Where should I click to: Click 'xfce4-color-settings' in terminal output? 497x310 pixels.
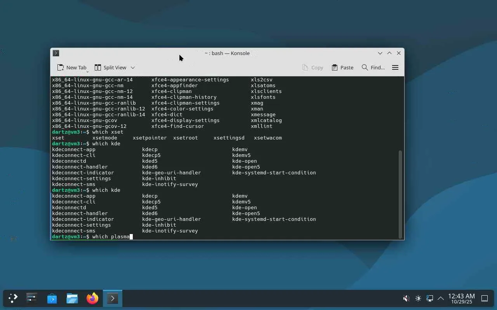click(182, 109)
